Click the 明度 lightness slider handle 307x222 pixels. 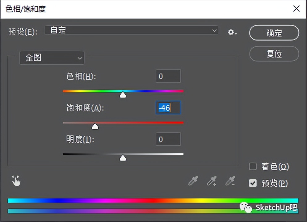(123, 158)
